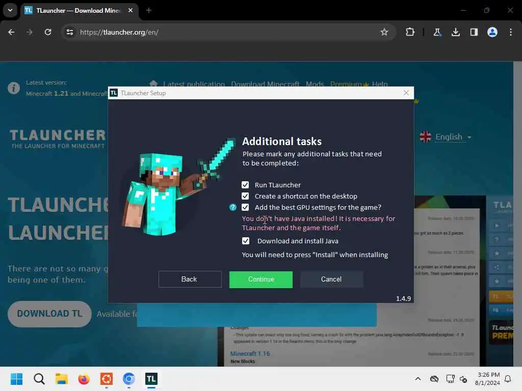Open Windows taskbar search
The image size is (522, 391).
tap(39, 379)
